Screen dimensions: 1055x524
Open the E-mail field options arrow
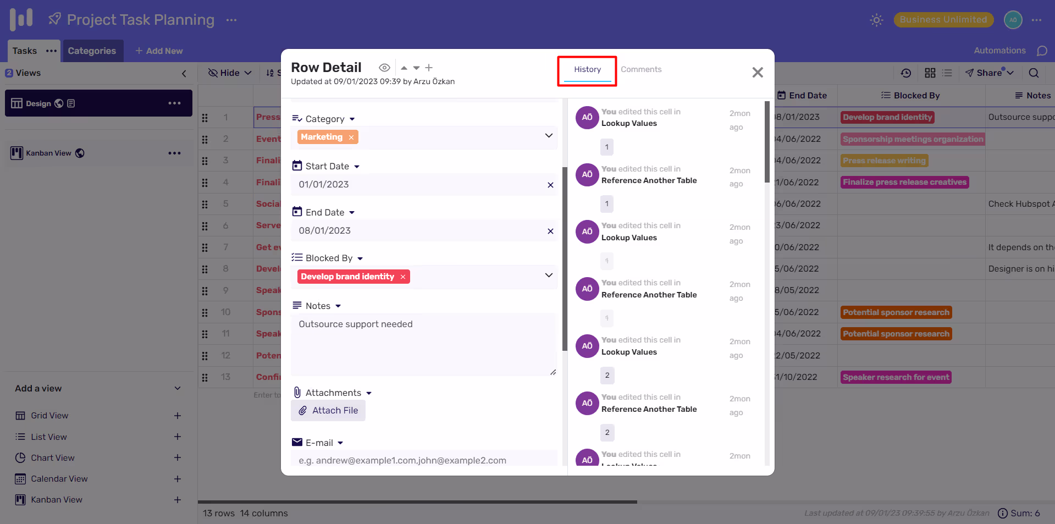tap(340, 443)
